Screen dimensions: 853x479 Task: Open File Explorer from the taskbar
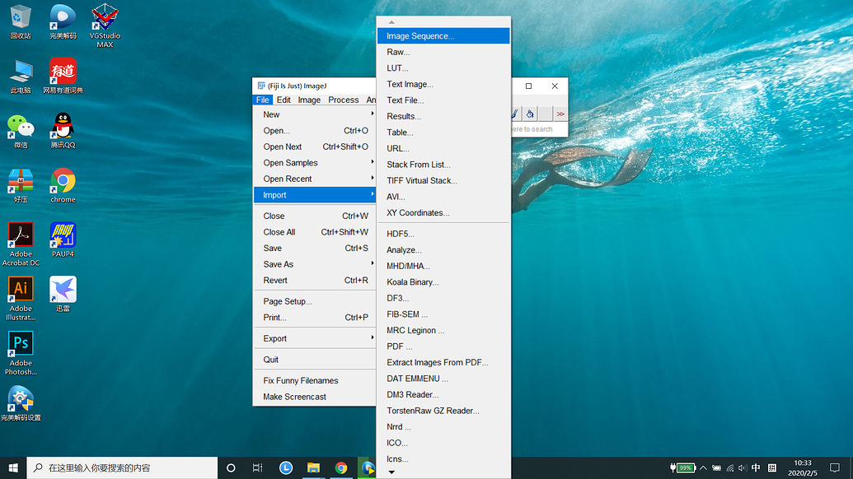tap(313, 467)
